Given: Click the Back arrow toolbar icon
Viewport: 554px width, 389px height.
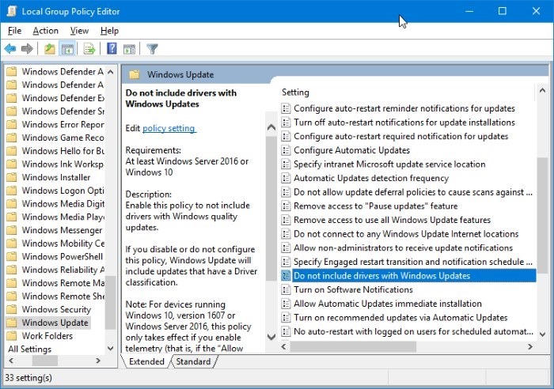Looking at the screenshot, I should pos(10,48).
